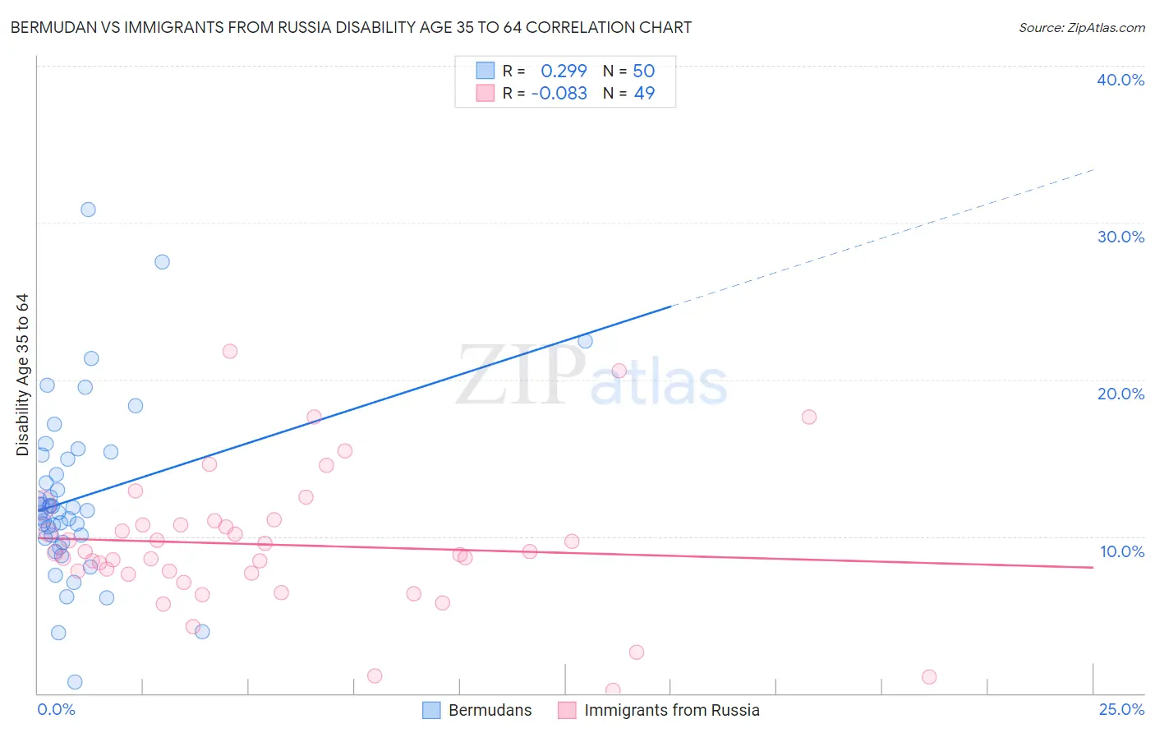Select the Immigrants from Russia legend label
Viewport: 1155px width, 733px height.
672,710
